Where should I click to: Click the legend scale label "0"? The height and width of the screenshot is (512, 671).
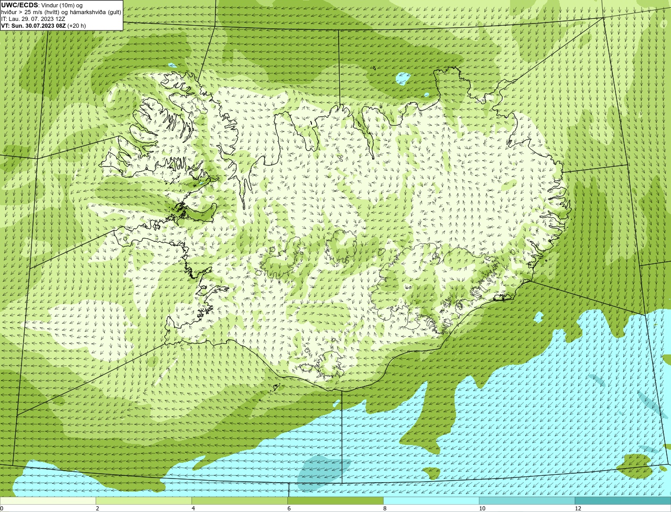[x=2, y=508]
